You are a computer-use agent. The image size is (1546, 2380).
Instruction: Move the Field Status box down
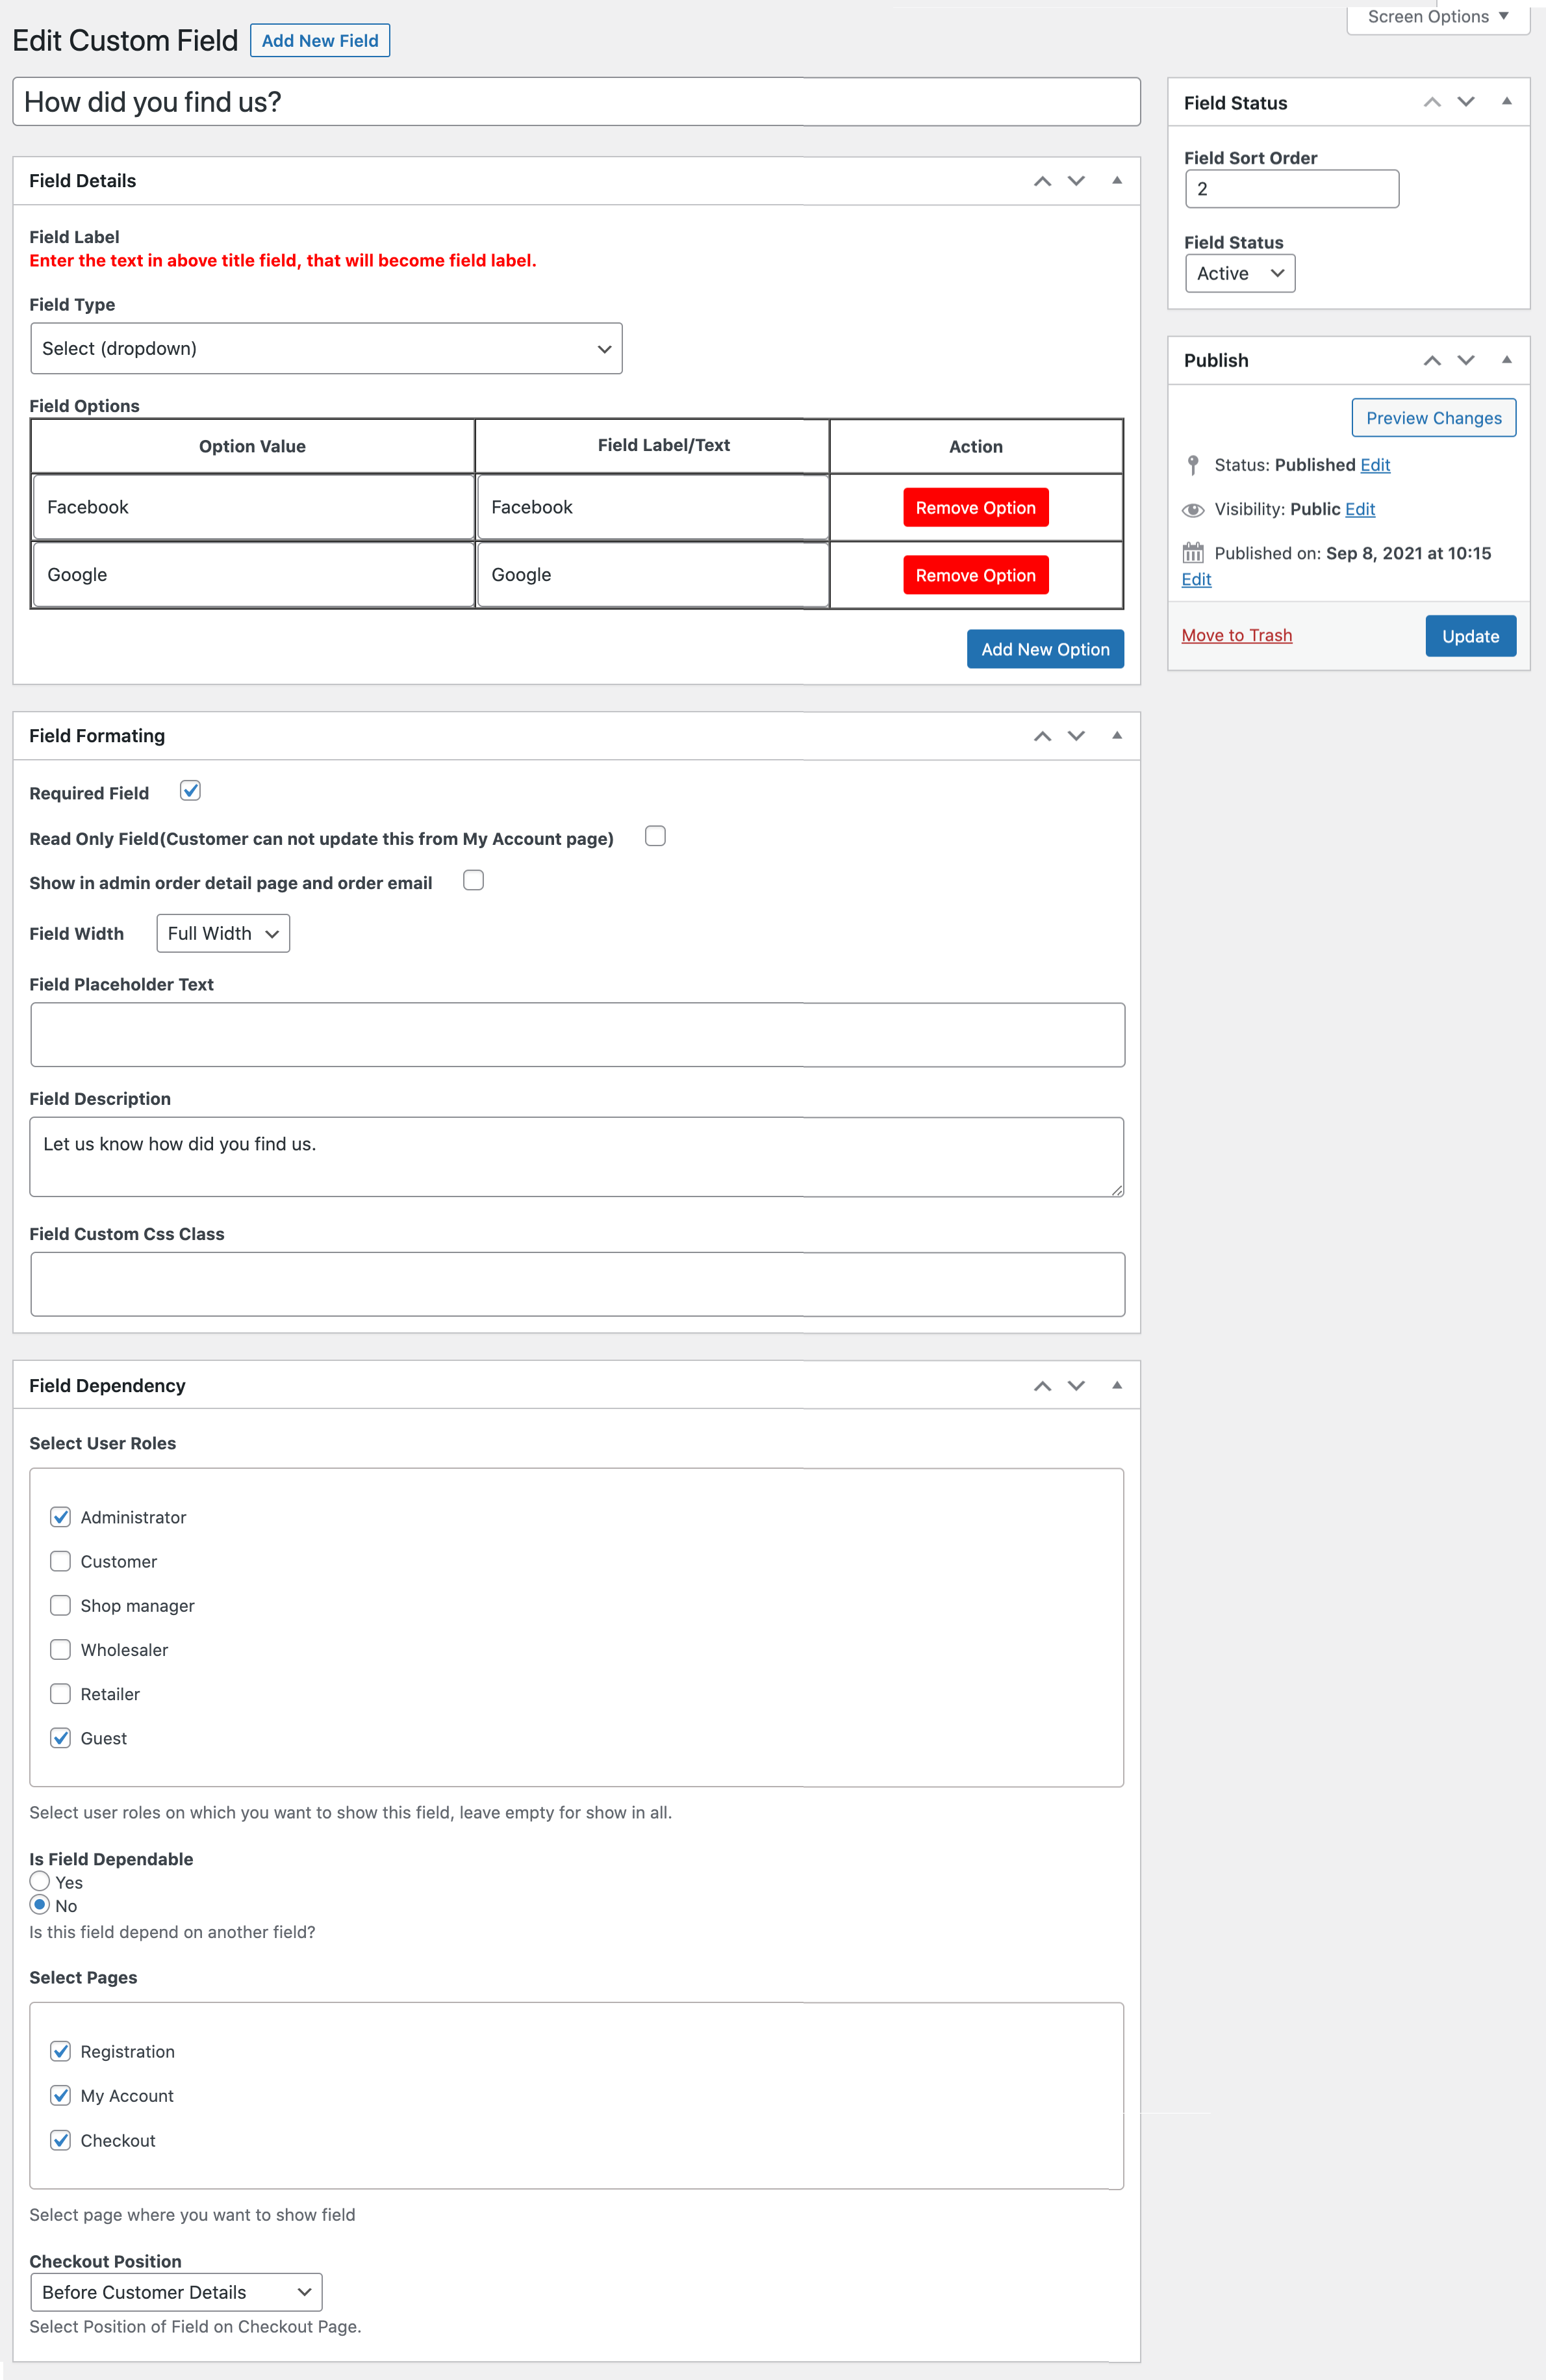pyautogui.click(x=1466, y=101)
